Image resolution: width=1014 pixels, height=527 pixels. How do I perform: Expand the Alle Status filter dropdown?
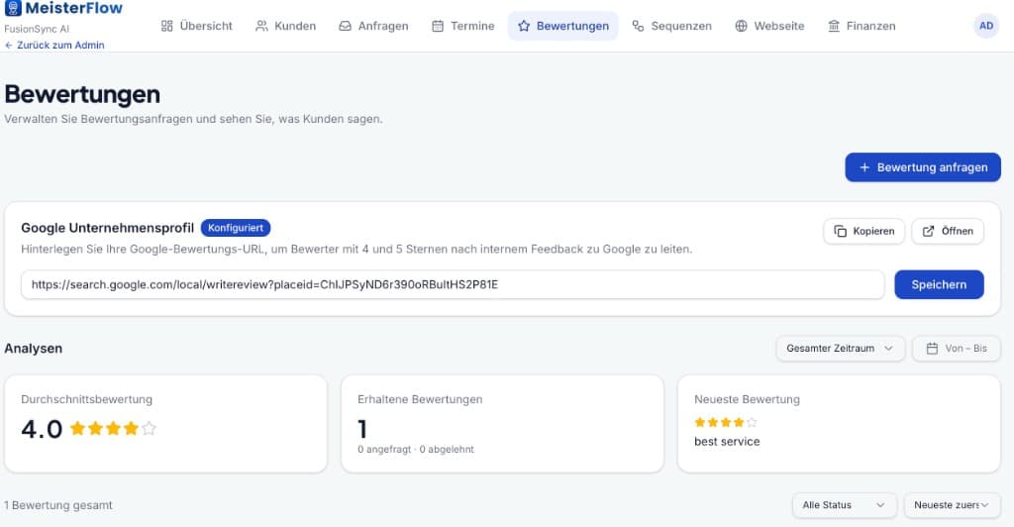844,505
